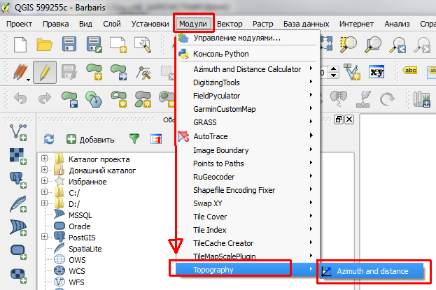
Task: Open the Слой menu
Action: point(112,24)
